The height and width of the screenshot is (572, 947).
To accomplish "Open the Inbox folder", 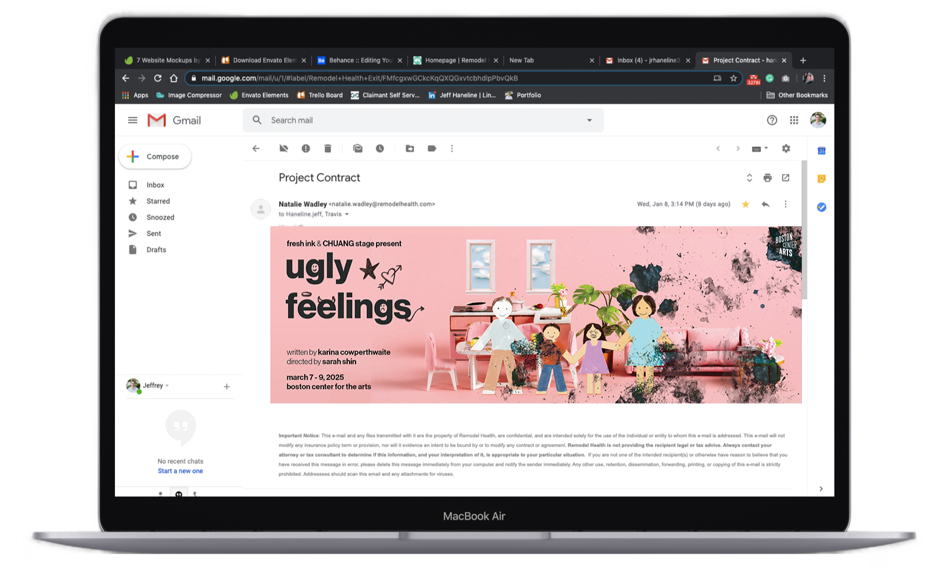I will tap(155, 185).
